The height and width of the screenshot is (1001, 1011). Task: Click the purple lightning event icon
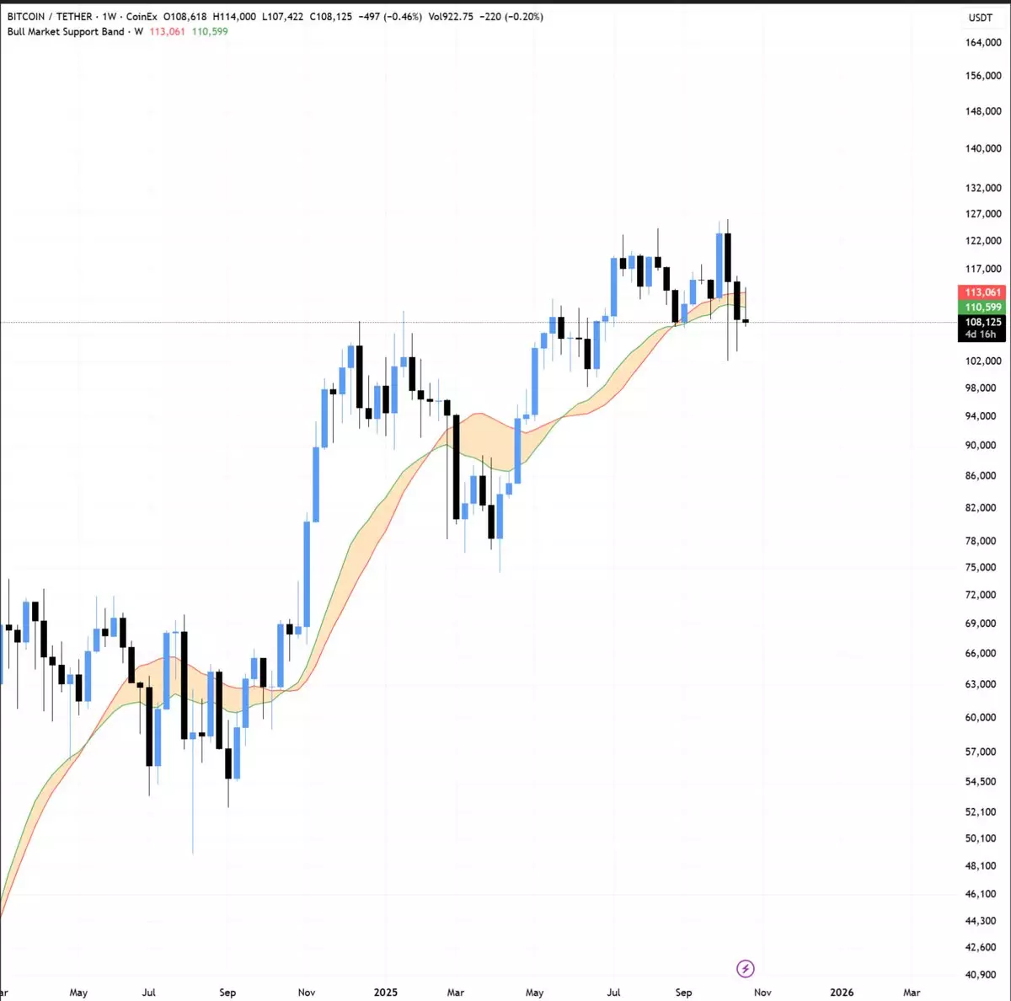pos(746,969)
